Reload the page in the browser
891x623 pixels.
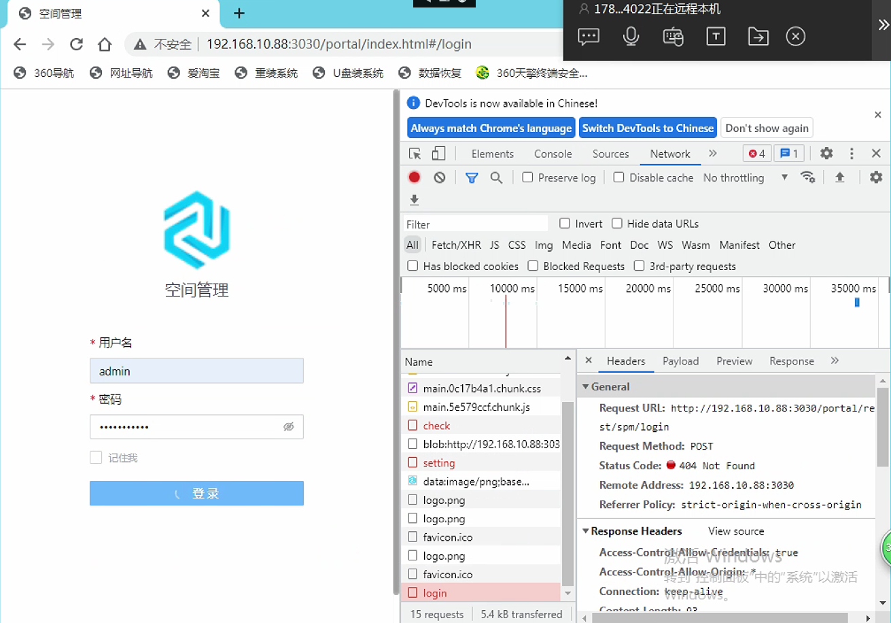76,44
